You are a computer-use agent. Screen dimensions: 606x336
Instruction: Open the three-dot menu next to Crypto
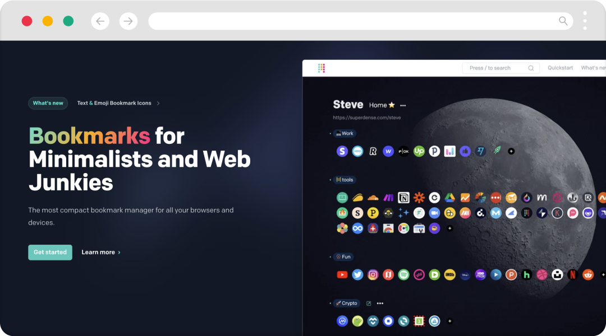[380, 303]
